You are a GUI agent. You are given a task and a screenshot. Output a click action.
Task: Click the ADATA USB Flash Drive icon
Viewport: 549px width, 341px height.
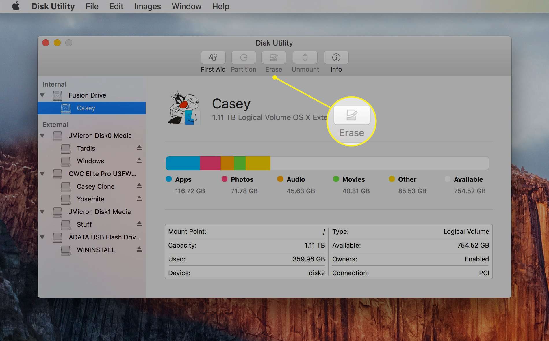coord(58,237)
